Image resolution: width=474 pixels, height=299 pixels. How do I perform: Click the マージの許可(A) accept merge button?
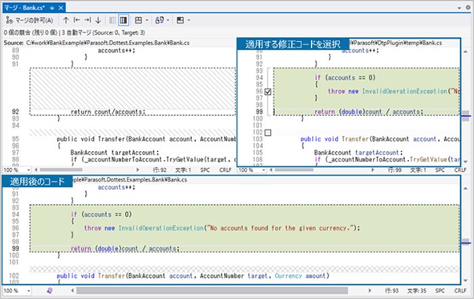pyautogui.click(x=28, y=21)
